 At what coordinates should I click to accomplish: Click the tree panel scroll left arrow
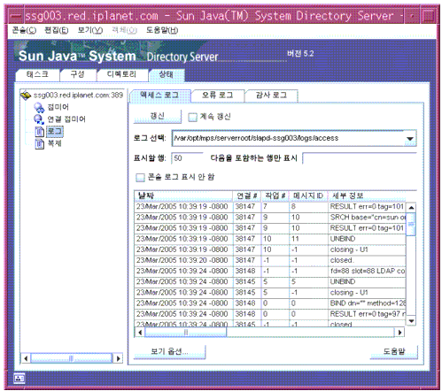tap(26, 358)
